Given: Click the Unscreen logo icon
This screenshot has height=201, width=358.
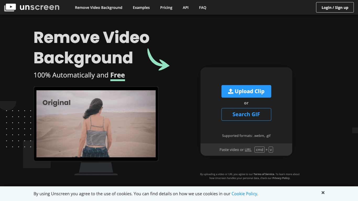Looking at the screenshot, I should click(x=10, y=7).
